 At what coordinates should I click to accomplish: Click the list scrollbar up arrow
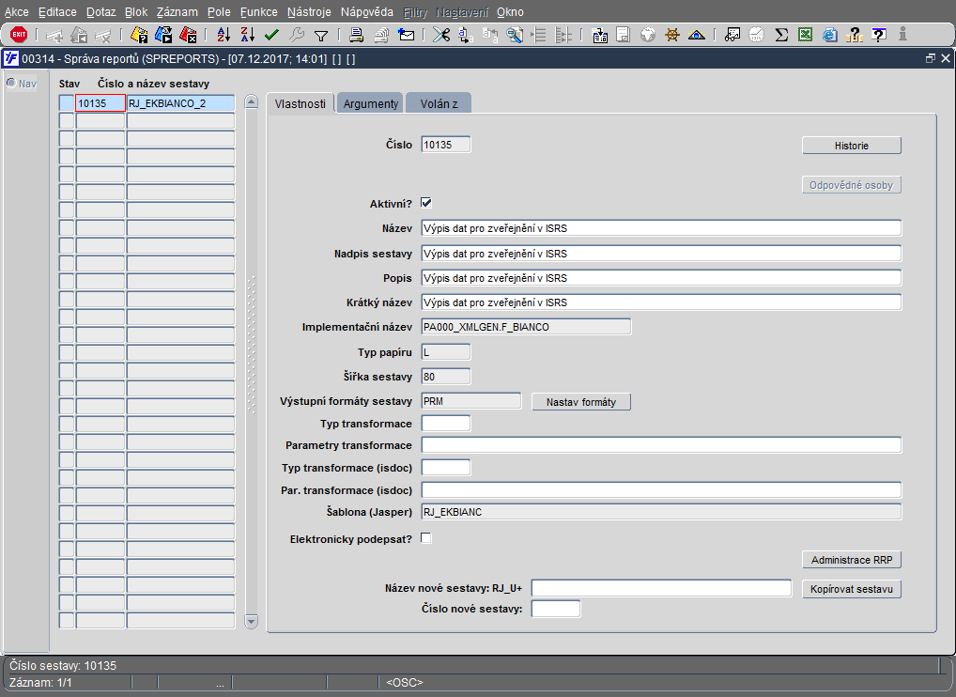click(x=251, y=101)
